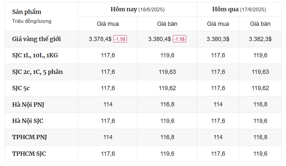Click Giá mua header under Hôm nay
This screenshot has width=286, height=166.
(108, 24)
